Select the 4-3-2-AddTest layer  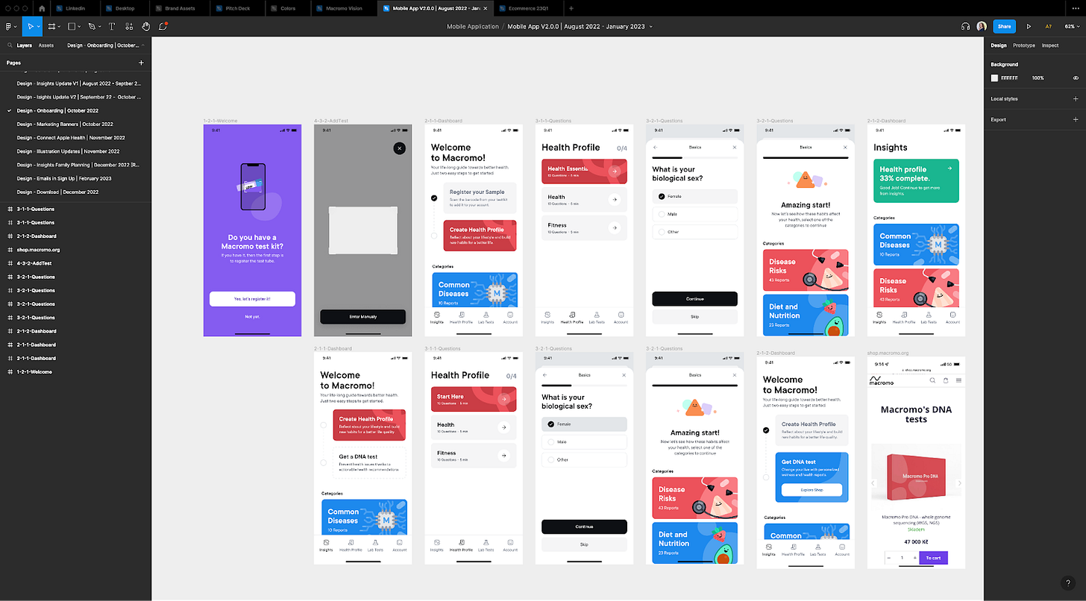(34, 263)
